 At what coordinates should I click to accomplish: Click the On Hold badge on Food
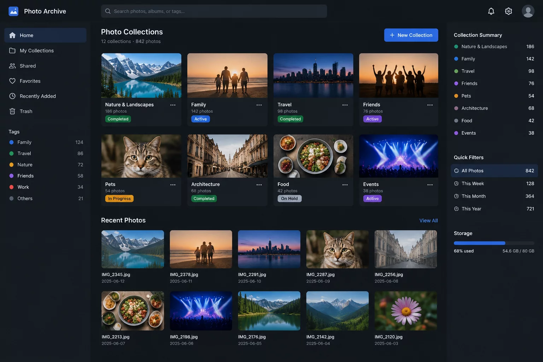pos(290,199)
